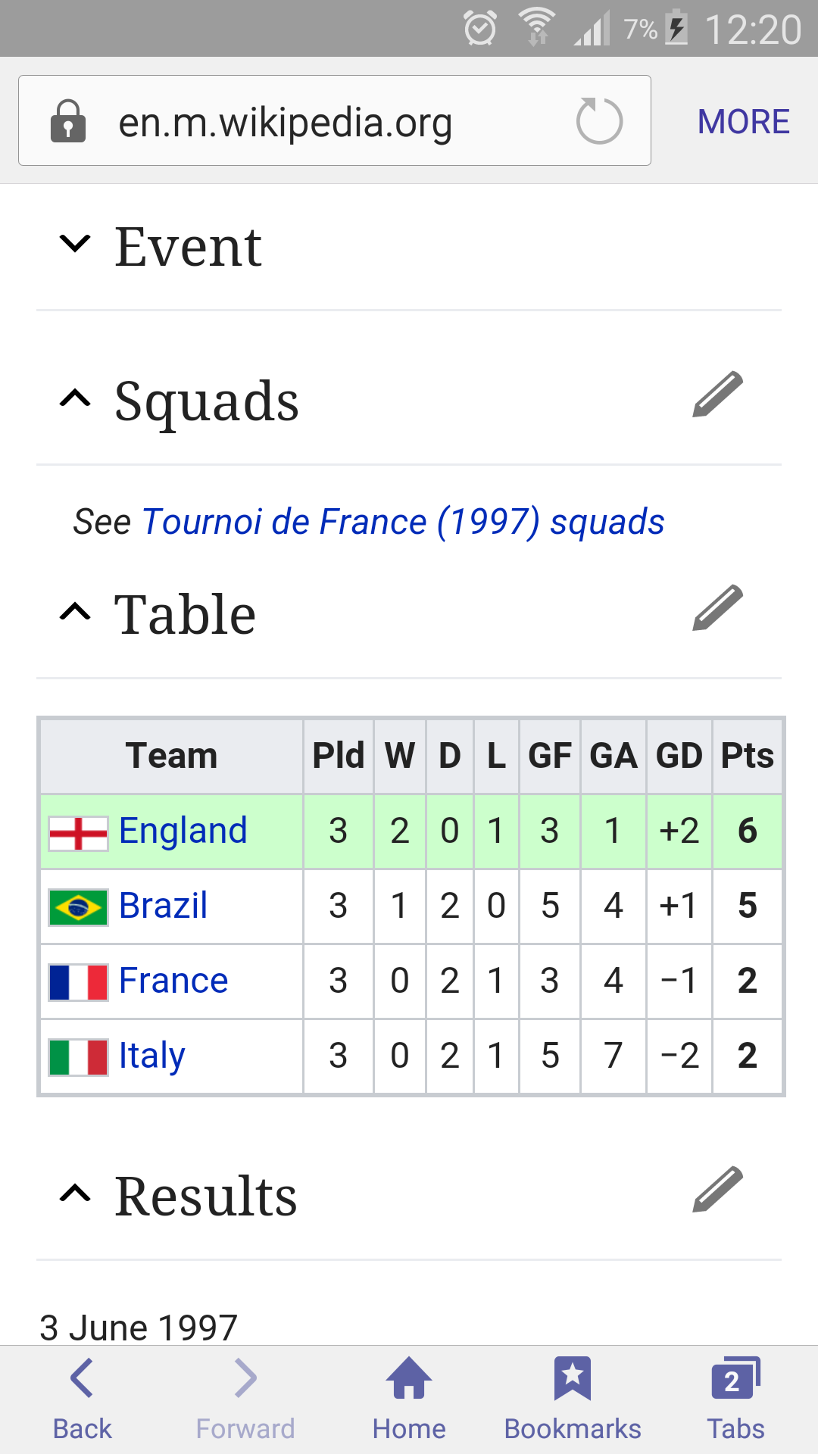
Task: Open Tournoi de France (1997) squads link
Action: (403, 522)
